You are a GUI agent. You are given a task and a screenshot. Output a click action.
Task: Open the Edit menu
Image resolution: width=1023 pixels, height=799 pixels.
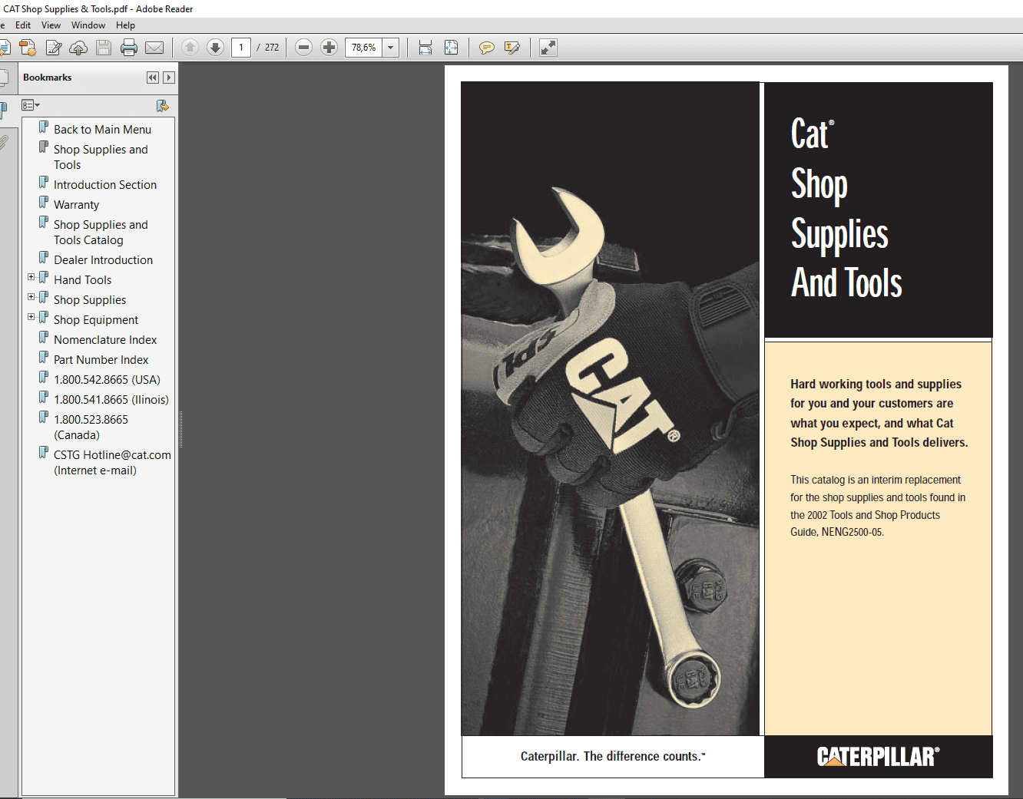(x=23, y=25)
